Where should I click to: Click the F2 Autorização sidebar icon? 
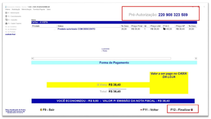pos(6,13)
